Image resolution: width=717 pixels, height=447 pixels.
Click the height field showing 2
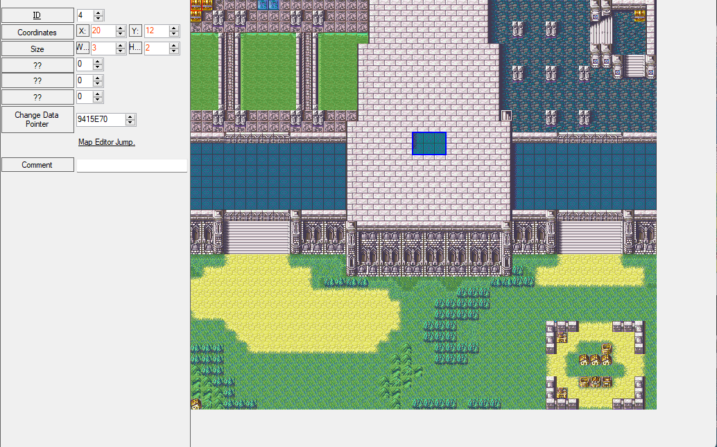[157, 48]
